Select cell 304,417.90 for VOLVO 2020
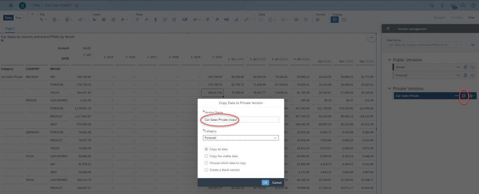 click(212, 93)
